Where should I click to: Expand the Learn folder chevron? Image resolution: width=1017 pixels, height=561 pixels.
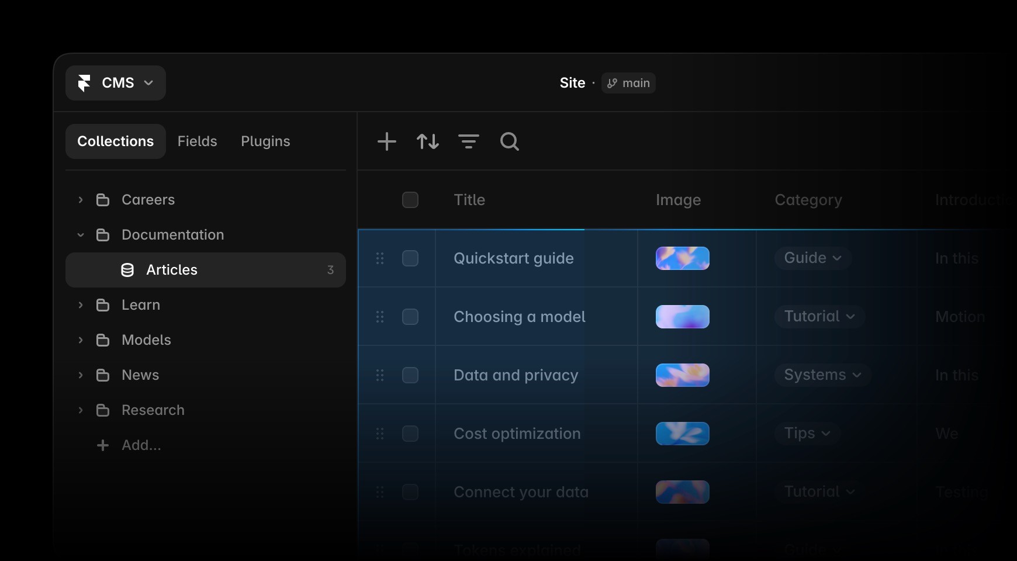coord(81,305)
